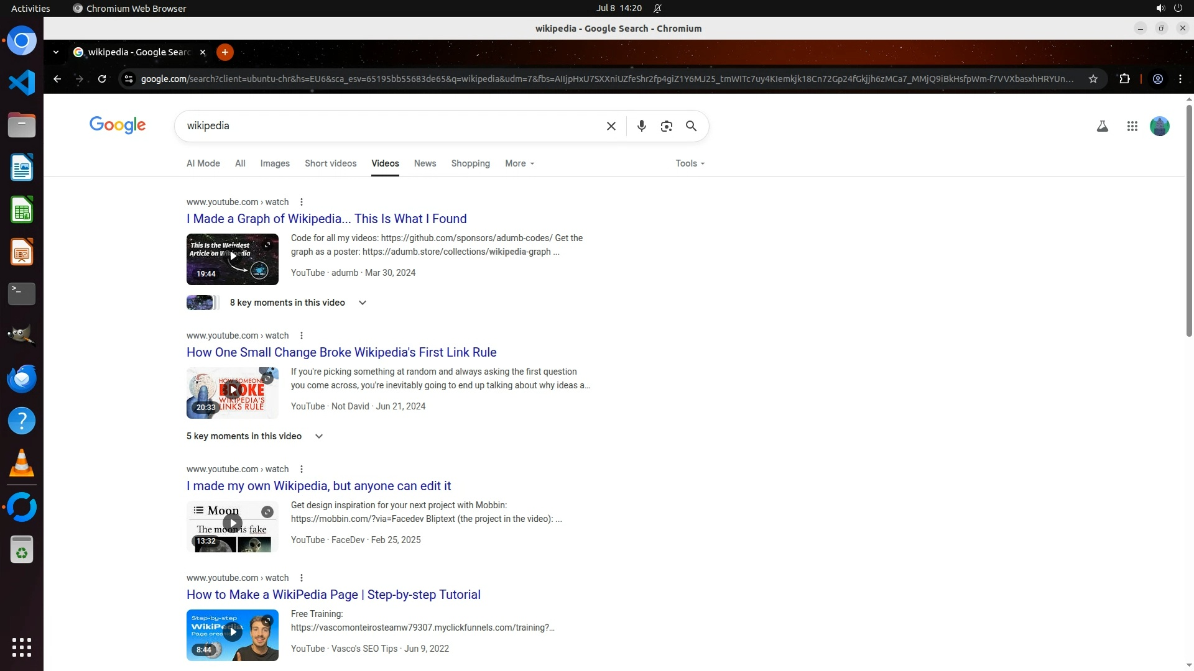Switch to the Images tab
This screenshot has width=1194, height=671.
click(x=274, y=163)
